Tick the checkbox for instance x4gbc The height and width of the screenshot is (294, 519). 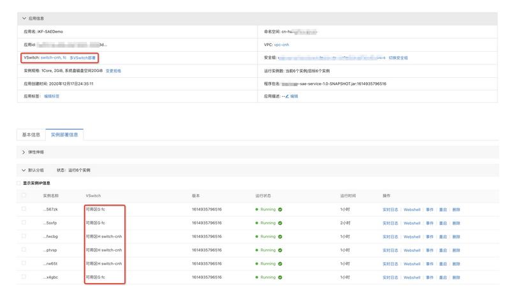click(24, 277)
